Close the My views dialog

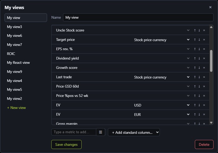point(210,7)
